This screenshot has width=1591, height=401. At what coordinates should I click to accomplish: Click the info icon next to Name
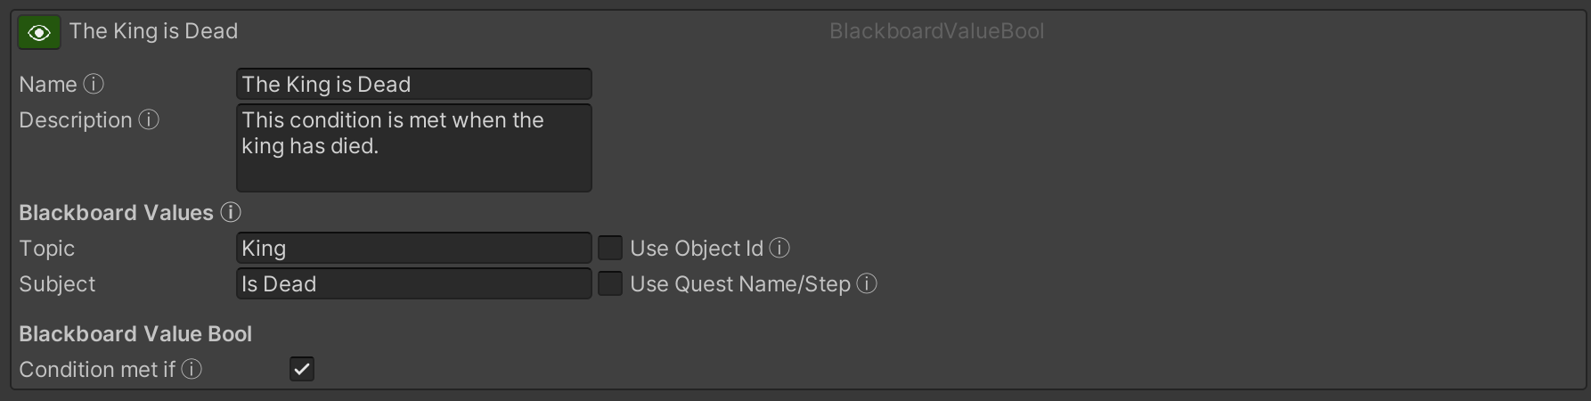[x=94, y=84]
